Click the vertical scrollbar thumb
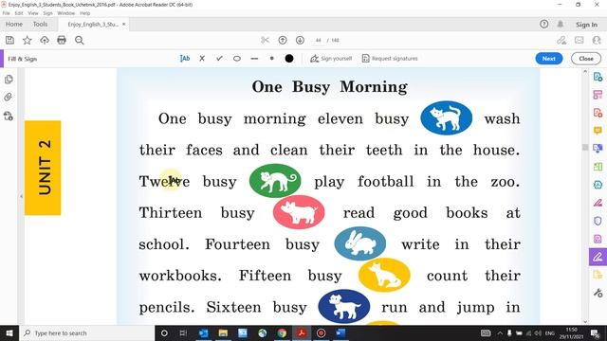This screenshot has height=341, width=607. [585, 148]
